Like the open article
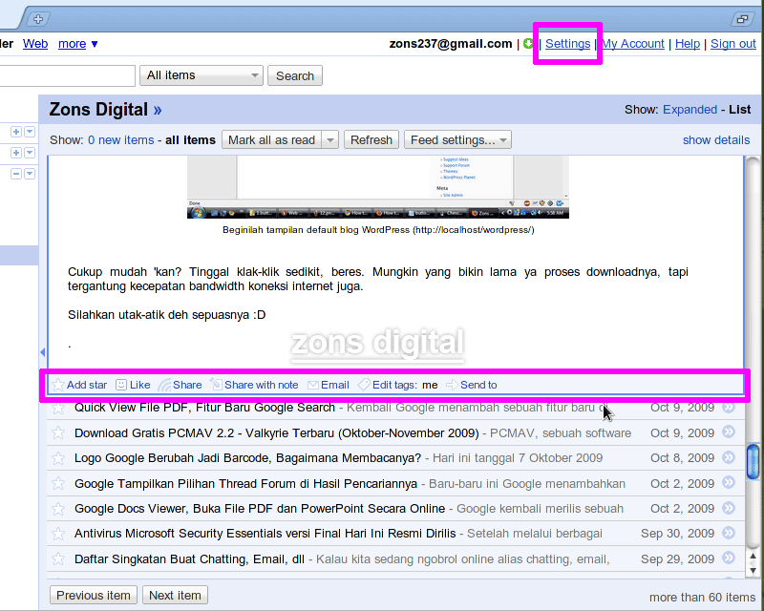 133,385
